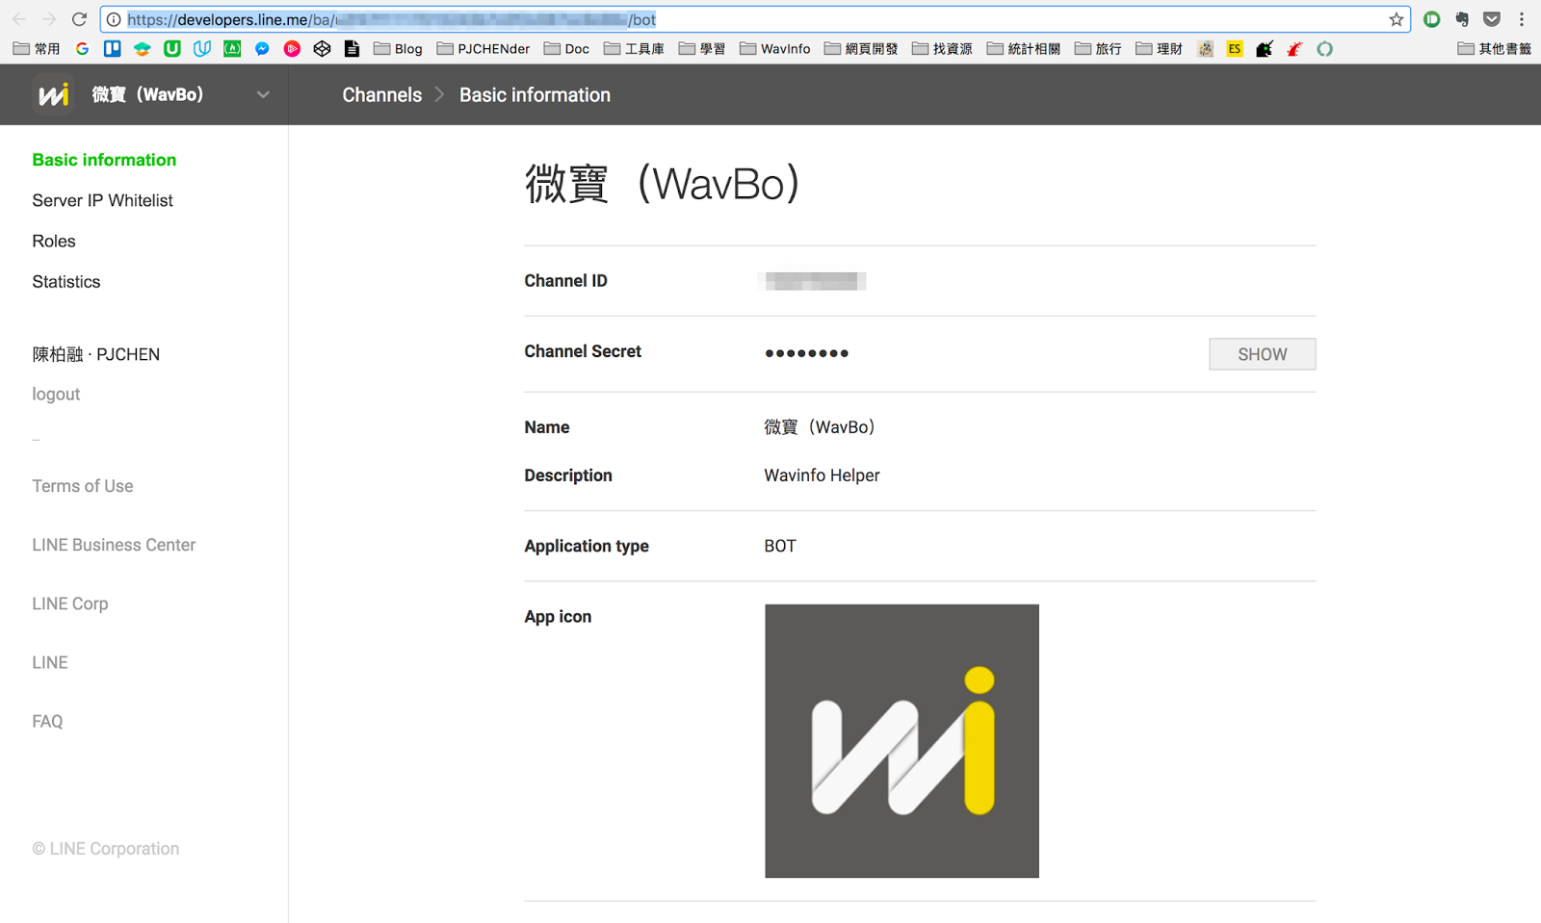Open Server IP Whitelist page
This screenshot has height=923, width=1541.
(102, 200)
